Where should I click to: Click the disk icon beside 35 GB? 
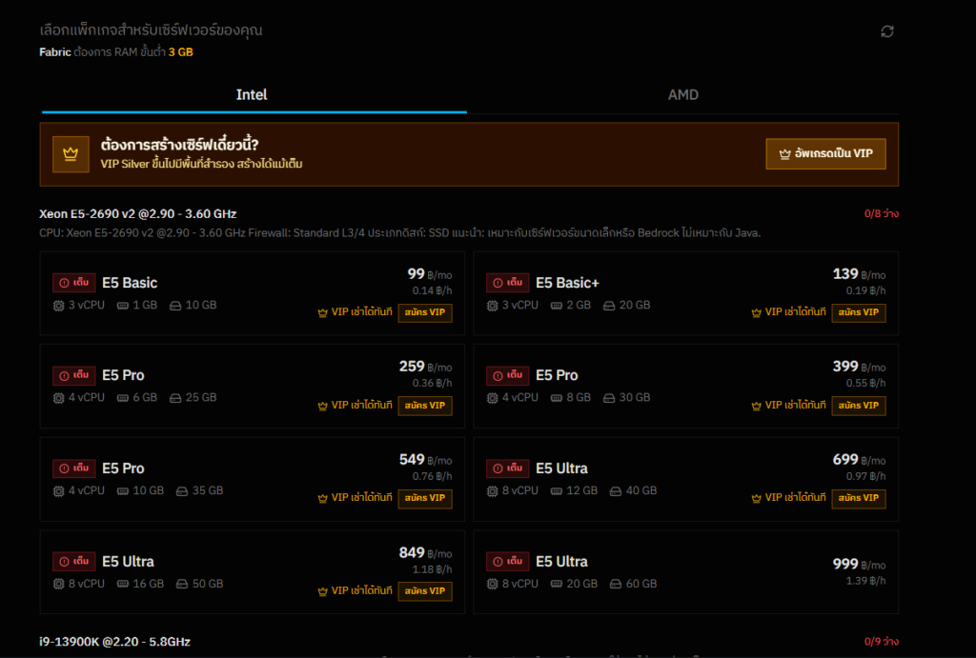tap(182, 491)
